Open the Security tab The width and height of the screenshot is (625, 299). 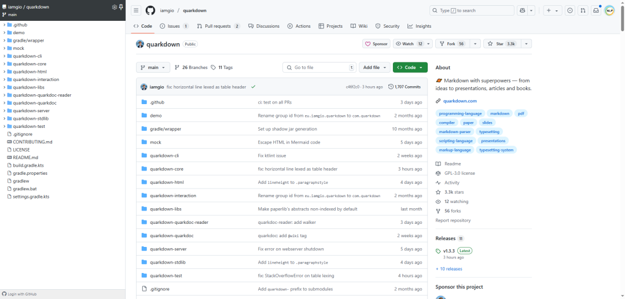pyautogui.click(x=387, y=26)
